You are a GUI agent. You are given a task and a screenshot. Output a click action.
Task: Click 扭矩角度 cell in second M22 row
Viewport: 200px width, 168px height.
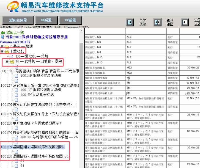click(x=173, y=73)
